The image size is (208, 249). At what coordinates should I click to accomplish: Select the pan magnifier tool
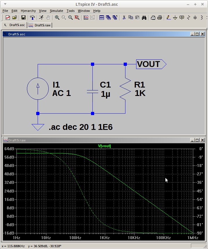64,17
